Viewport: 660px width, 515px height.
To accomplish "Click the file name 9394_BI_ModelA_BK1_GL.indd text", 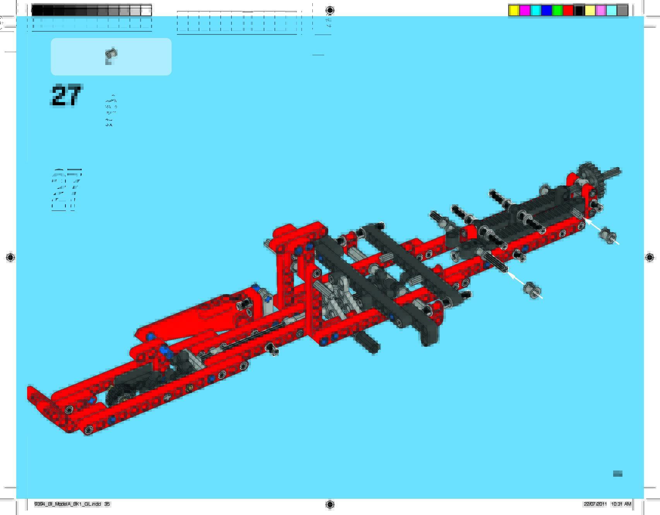I will [x=68, y=504].
